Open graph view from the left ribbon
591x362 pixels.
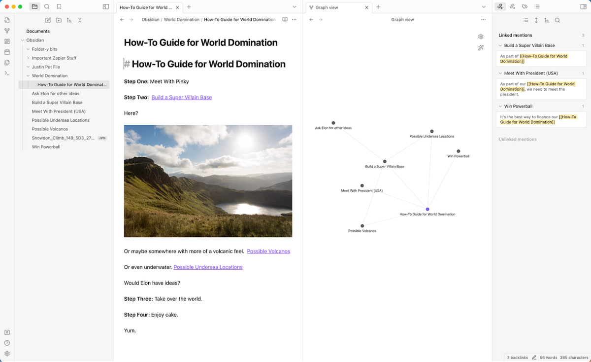7,31
